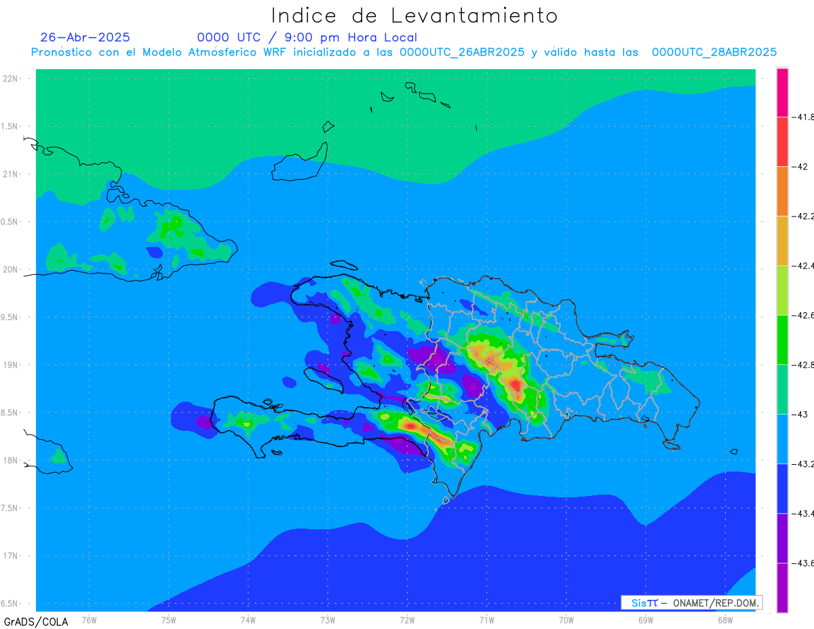
Task: Click the title "Indice de Levantamiento"
Action: (x=414, y=15)
